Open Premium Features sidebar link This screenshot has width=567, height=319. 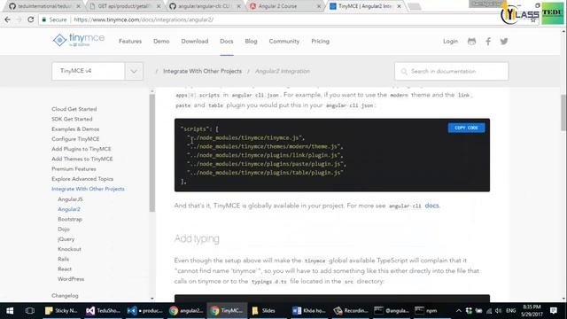tap(74, 169)
